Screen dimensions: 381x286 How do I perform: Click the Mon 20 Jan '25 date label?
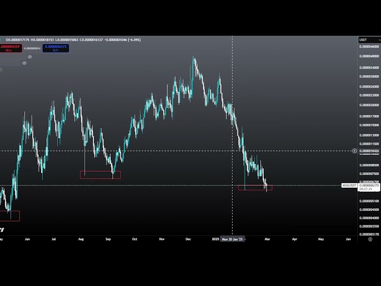pos(233,239)
